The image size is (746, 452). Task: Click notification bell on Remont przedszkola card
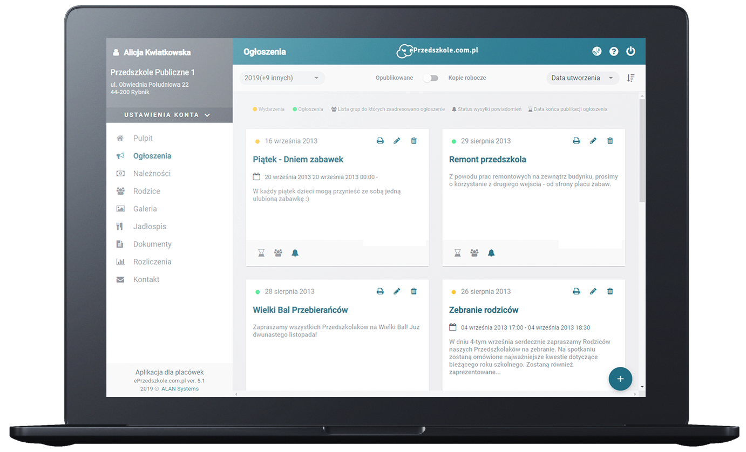(491, 252)
